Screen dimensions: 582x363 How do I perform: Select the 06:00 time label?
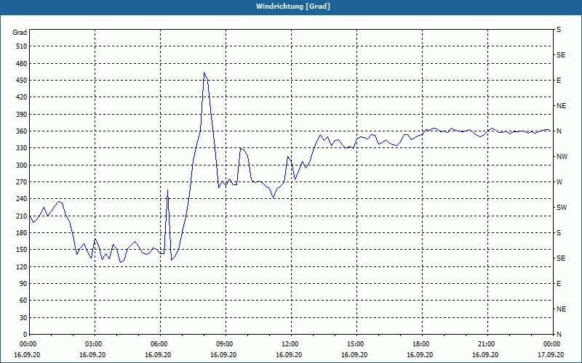click(x=160, y=344)
